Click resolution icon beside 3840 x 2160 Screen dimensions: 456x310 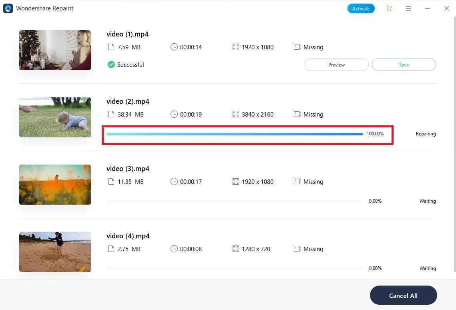(x=235, y=114)
